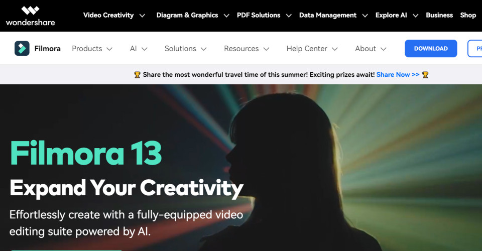Viewport: 482px width, 251px height.
Task: Click the Wondershare logo
Action: coord(30,16)
